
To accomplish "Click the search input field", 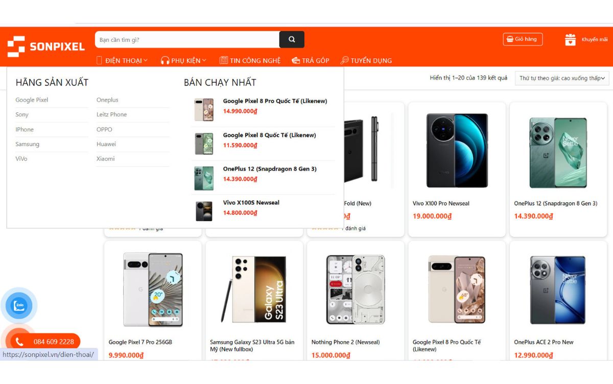I will 187,39.
